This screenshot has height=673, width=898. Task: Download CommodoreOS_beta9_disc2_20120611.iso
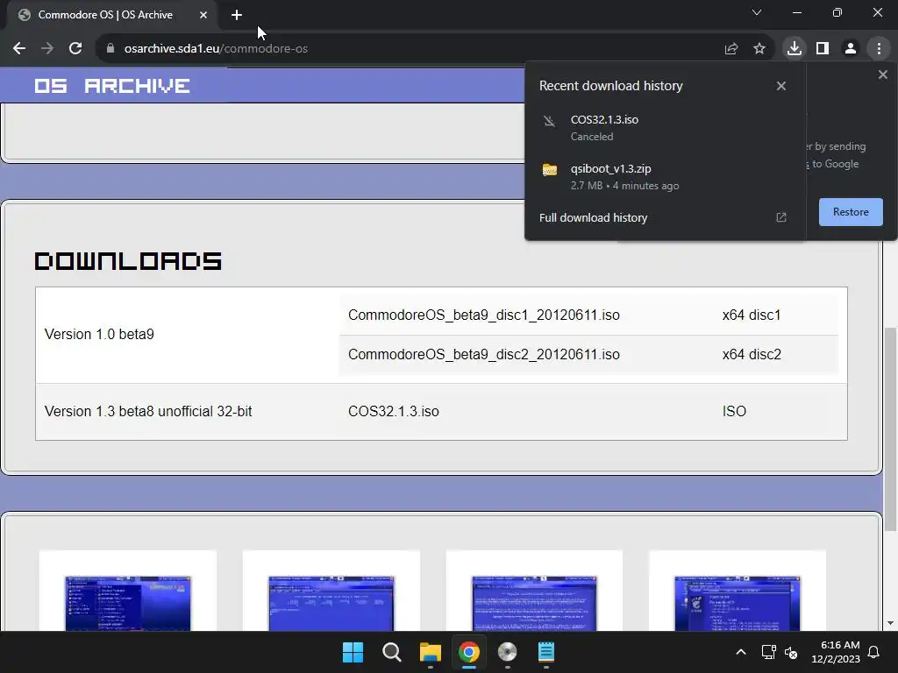[484, 355]
